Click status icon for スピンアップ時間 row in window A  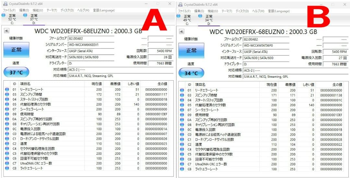click(x=7, y=95)
